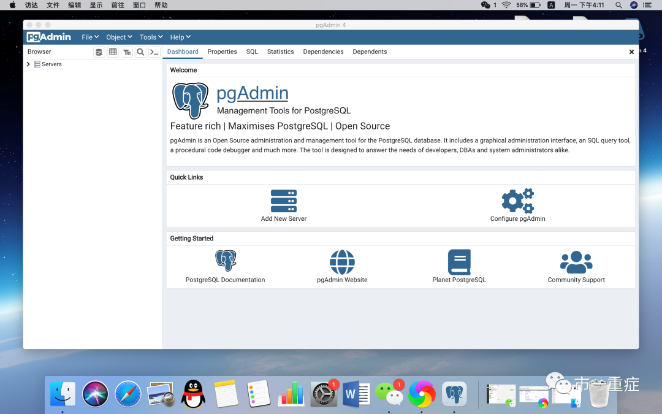Click the Add New Server icon

click(284, 201)
